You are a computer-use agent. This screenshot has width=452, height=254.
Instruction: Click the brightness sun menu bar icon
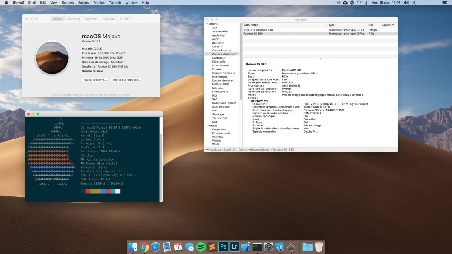point(339,3)
